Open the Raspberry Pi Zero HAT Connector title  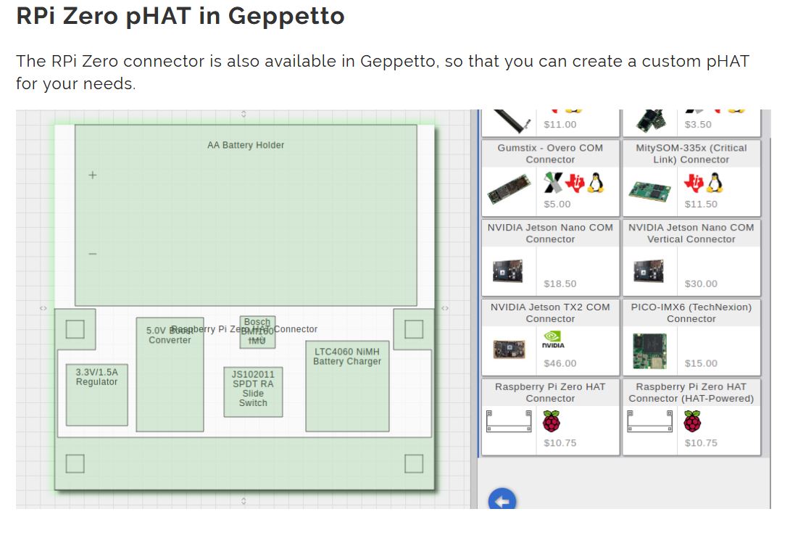[550, 393]
